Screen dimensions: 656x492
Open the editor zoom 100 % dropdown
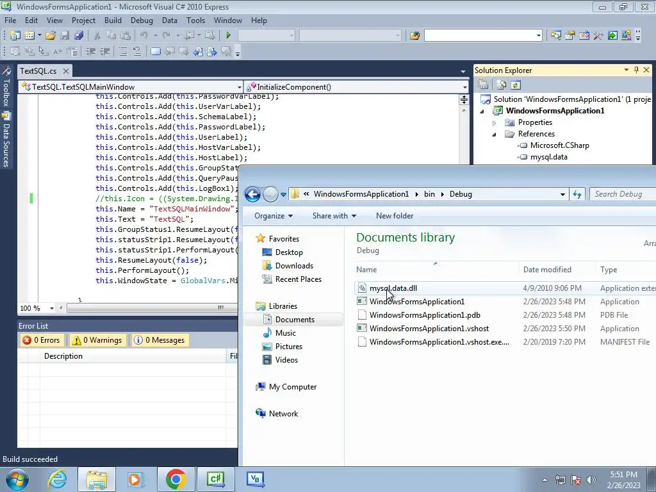(51, 308)
